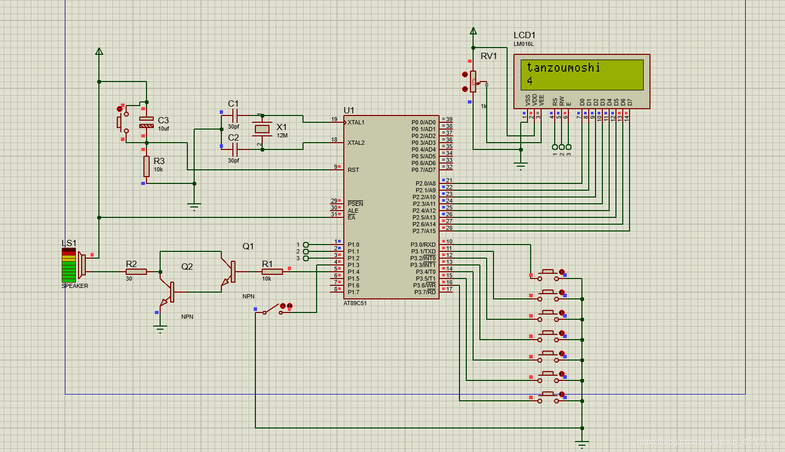
Task: Click the AT89C51 part name text
Action: click(355, 303)
